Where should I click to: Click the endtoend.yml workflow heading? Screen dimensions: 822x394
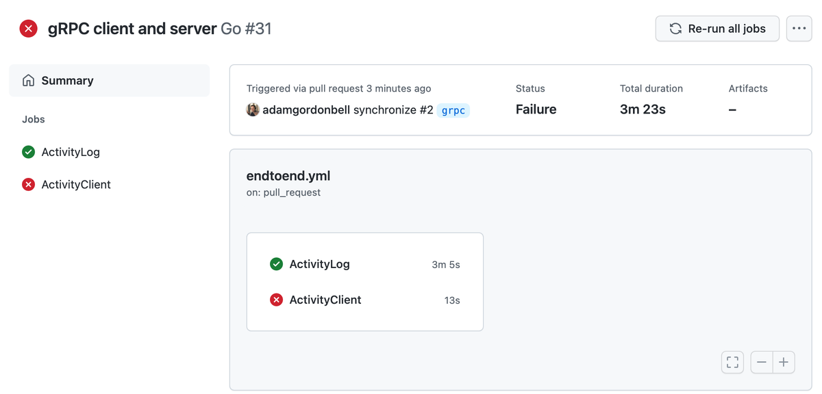pyautogui.click(x=288, y=176)
